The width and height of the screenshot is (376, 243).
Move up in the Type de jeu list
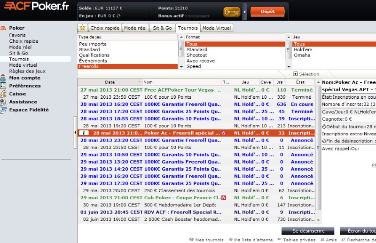click(x=181, y=37)
